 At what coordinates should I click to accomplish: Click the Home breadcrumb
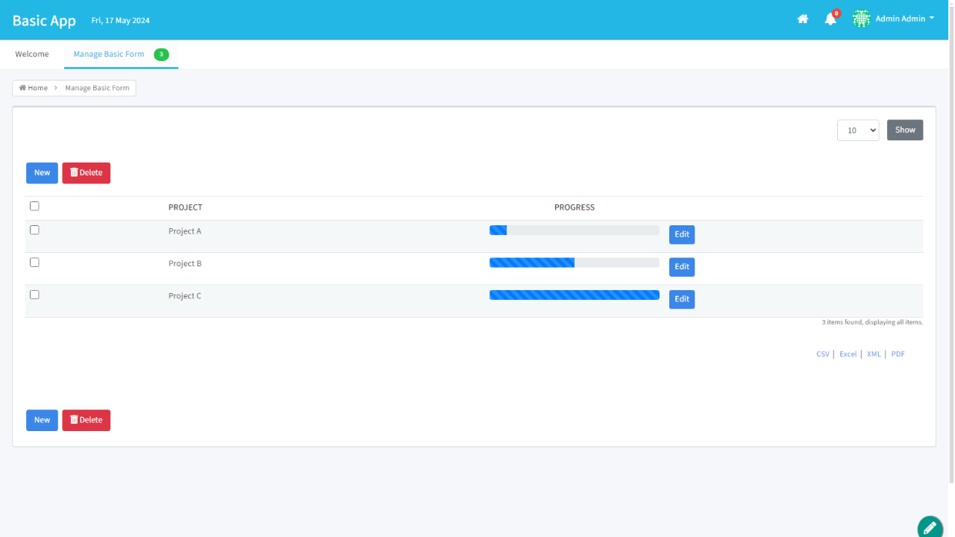34,88
